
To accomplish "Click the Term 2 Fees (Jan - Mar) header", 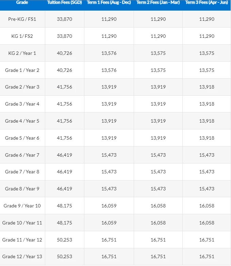I will click(x=158, y=2).
